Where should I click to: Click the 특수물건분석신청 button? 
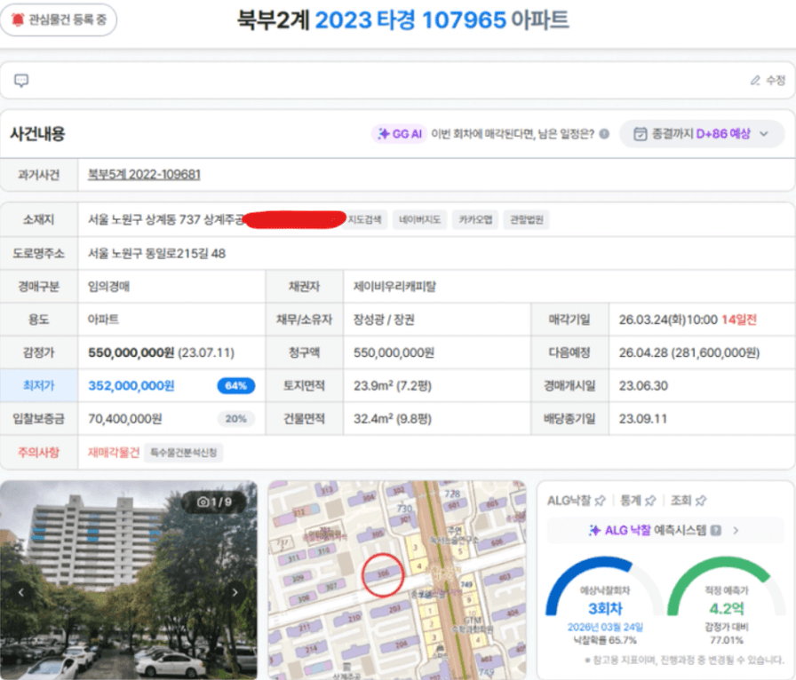tap(184, 453)
